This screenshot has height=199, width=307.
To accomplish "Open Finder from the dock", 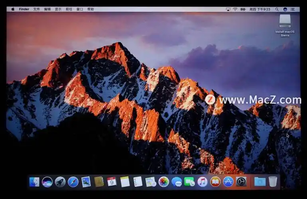I will 34,182.
